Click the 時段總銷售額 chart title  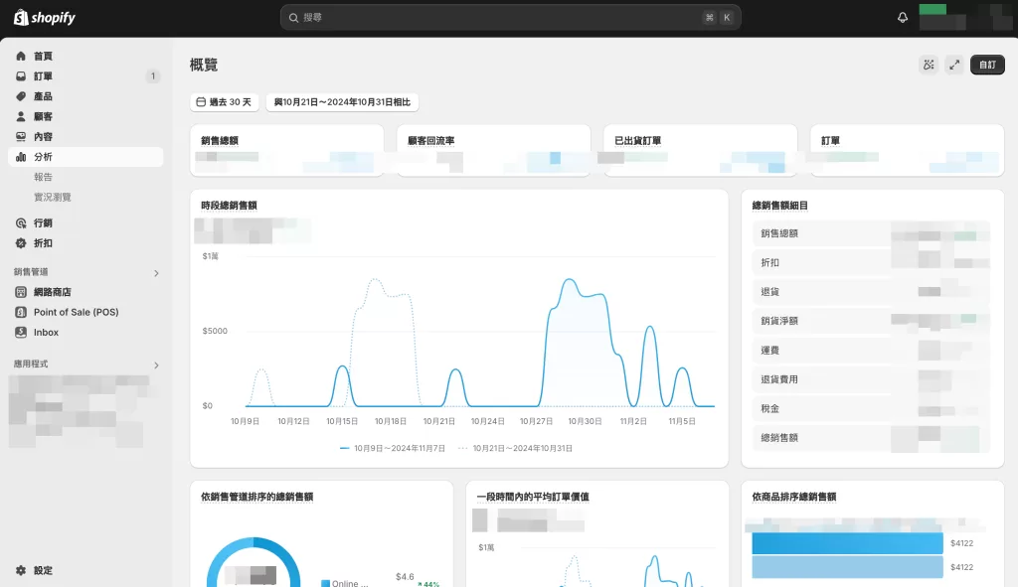[x=230, y=205]
